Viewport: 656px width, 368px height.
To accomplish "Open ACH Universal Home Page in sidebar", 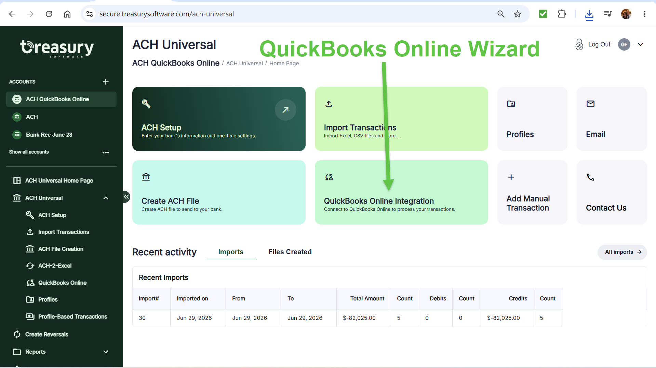I will pos(59,180).
